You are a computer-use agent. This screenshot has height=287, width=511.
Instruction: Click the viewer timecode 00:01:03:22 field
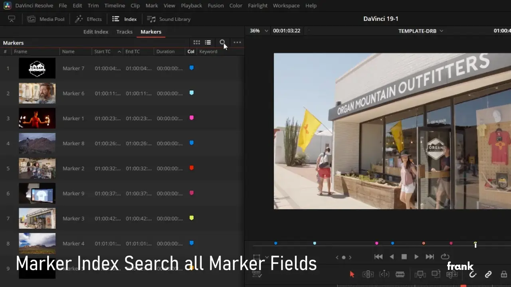pyautogui.click(x=287, y=31)
